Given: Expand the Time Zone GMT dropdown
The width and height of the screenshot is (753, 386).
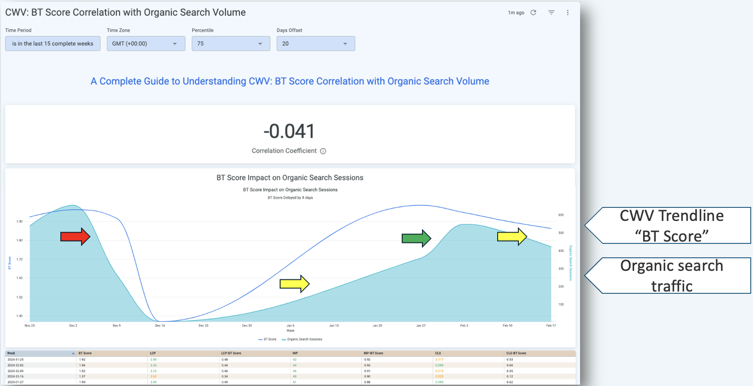Looking at the screenshot, I should (146, 44).
